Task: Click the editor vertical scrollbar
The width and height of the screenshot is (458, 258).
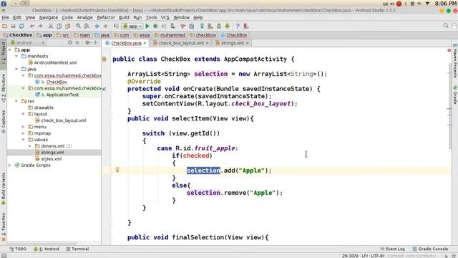Action: [x=449, y=105]
